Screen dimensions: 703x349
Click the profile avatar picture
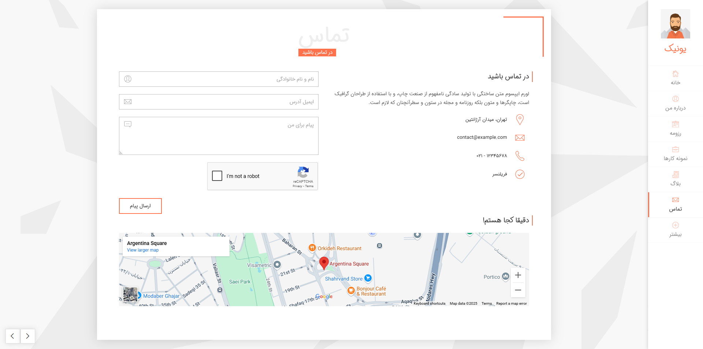675,24
